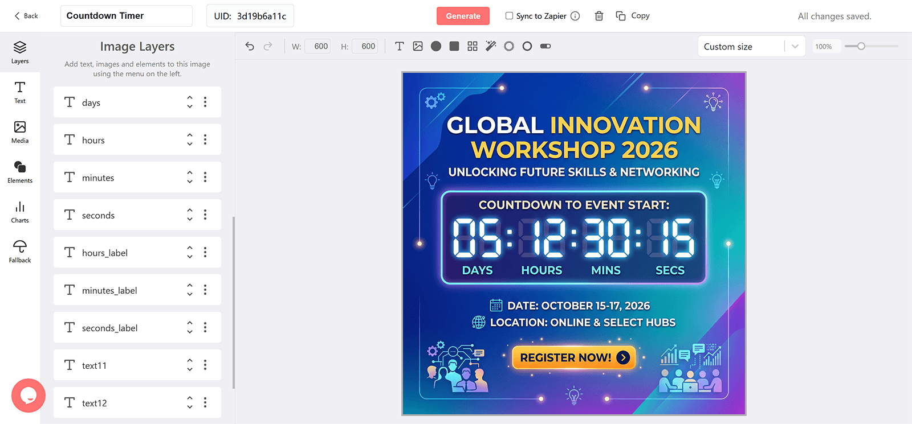
Task: Select the text12 layer
Action: click(137, 402)
